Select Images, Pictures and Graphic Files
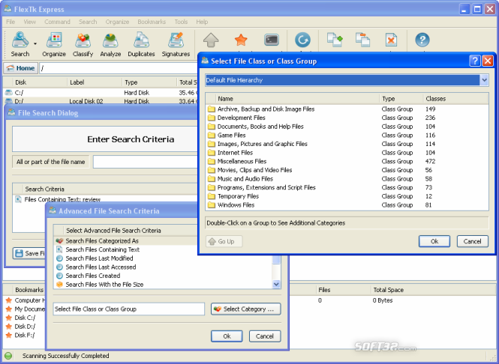Image resolution: width=499 pixels, height=364 pixels. pyautogui.click(x=347, y=144)
